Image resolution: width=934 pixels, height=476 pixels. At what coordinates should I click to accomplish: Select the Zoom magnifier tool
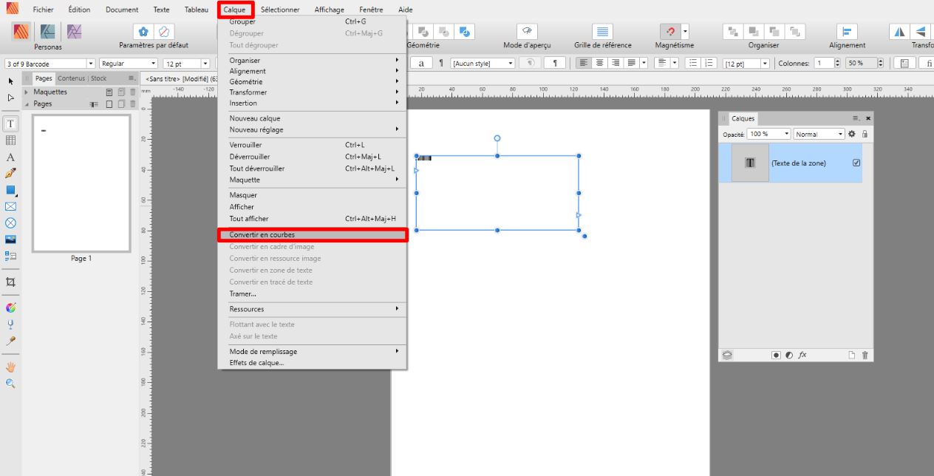click(x=10, y=383)
